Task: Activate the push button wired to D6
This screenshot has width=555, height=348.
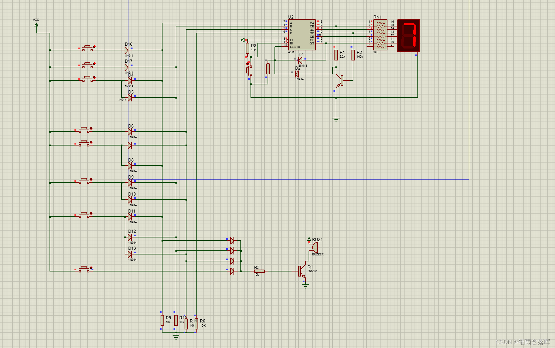Action: point(85,130)
